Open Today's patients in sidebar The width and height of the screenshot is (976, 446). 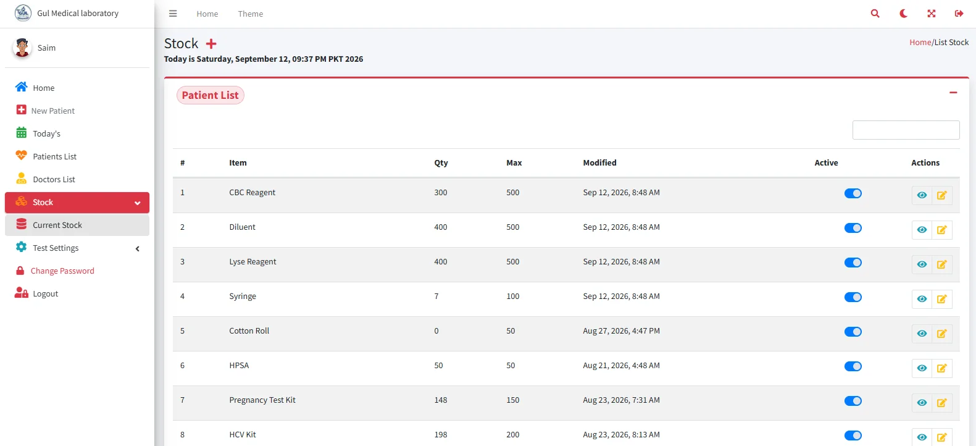tap(77, 134)
